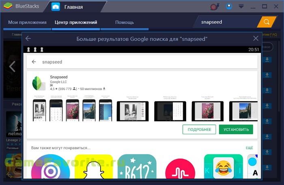Go back using the dialog's back arrow

pyautogui.click(x=28, y=38)
